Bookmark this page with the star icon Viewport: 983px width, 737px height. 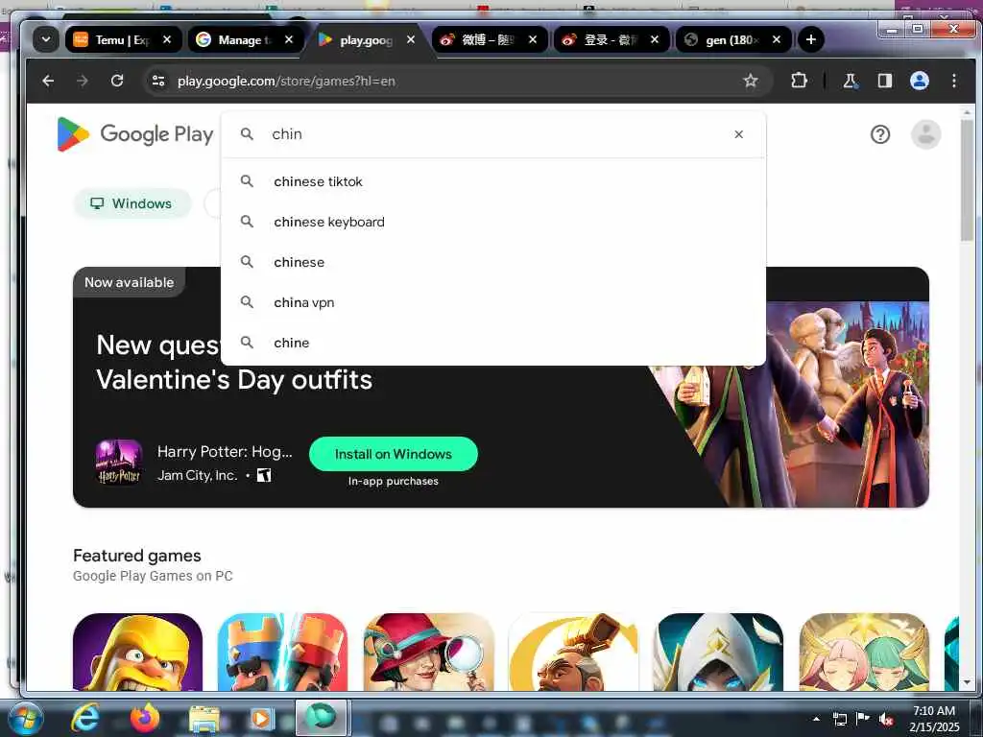coord(751,81)
